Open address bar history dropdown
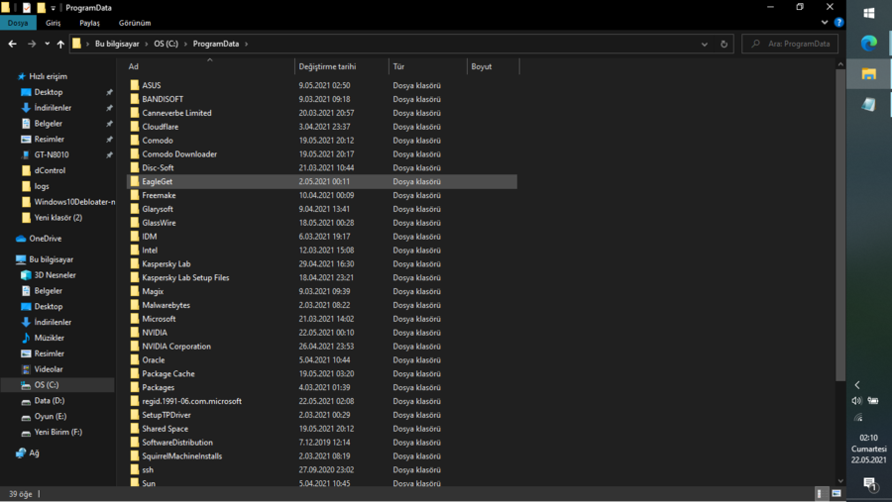The image size is (892, 502). click(x=705, y=44)
